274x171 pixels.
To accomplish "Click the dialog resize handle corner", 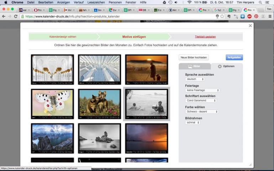I will tap(250, 165).
